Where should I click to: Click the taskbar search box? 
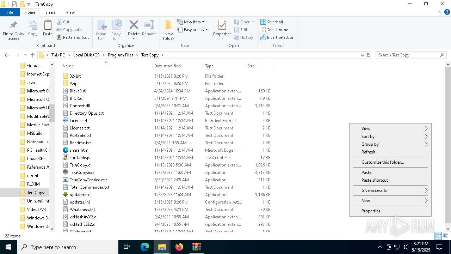point(68,247)
